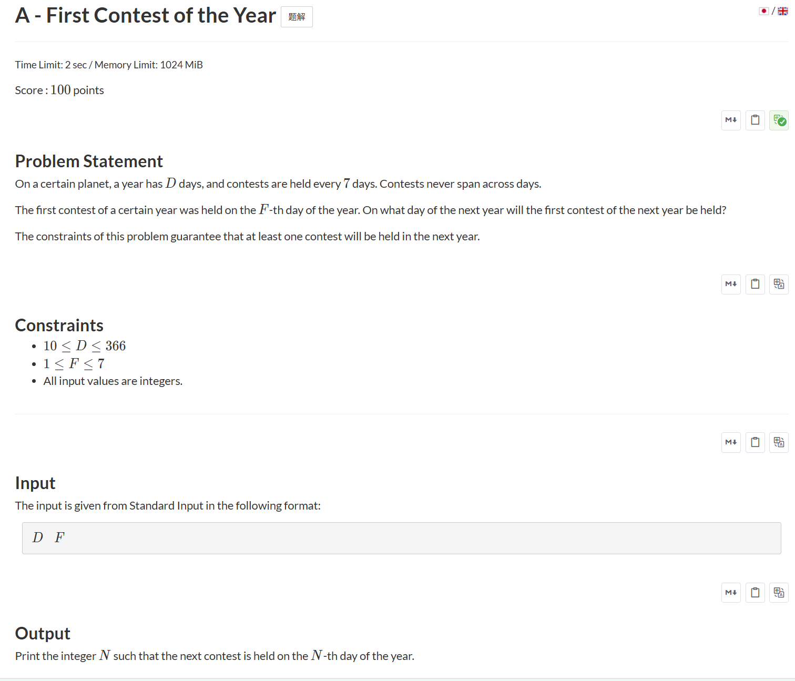Image resolution: width=795 pixels, height=681 pixels.
Task: Copy using the clipboard icon above Output heading
Action: pyautogui.click(x=755, y=593)
